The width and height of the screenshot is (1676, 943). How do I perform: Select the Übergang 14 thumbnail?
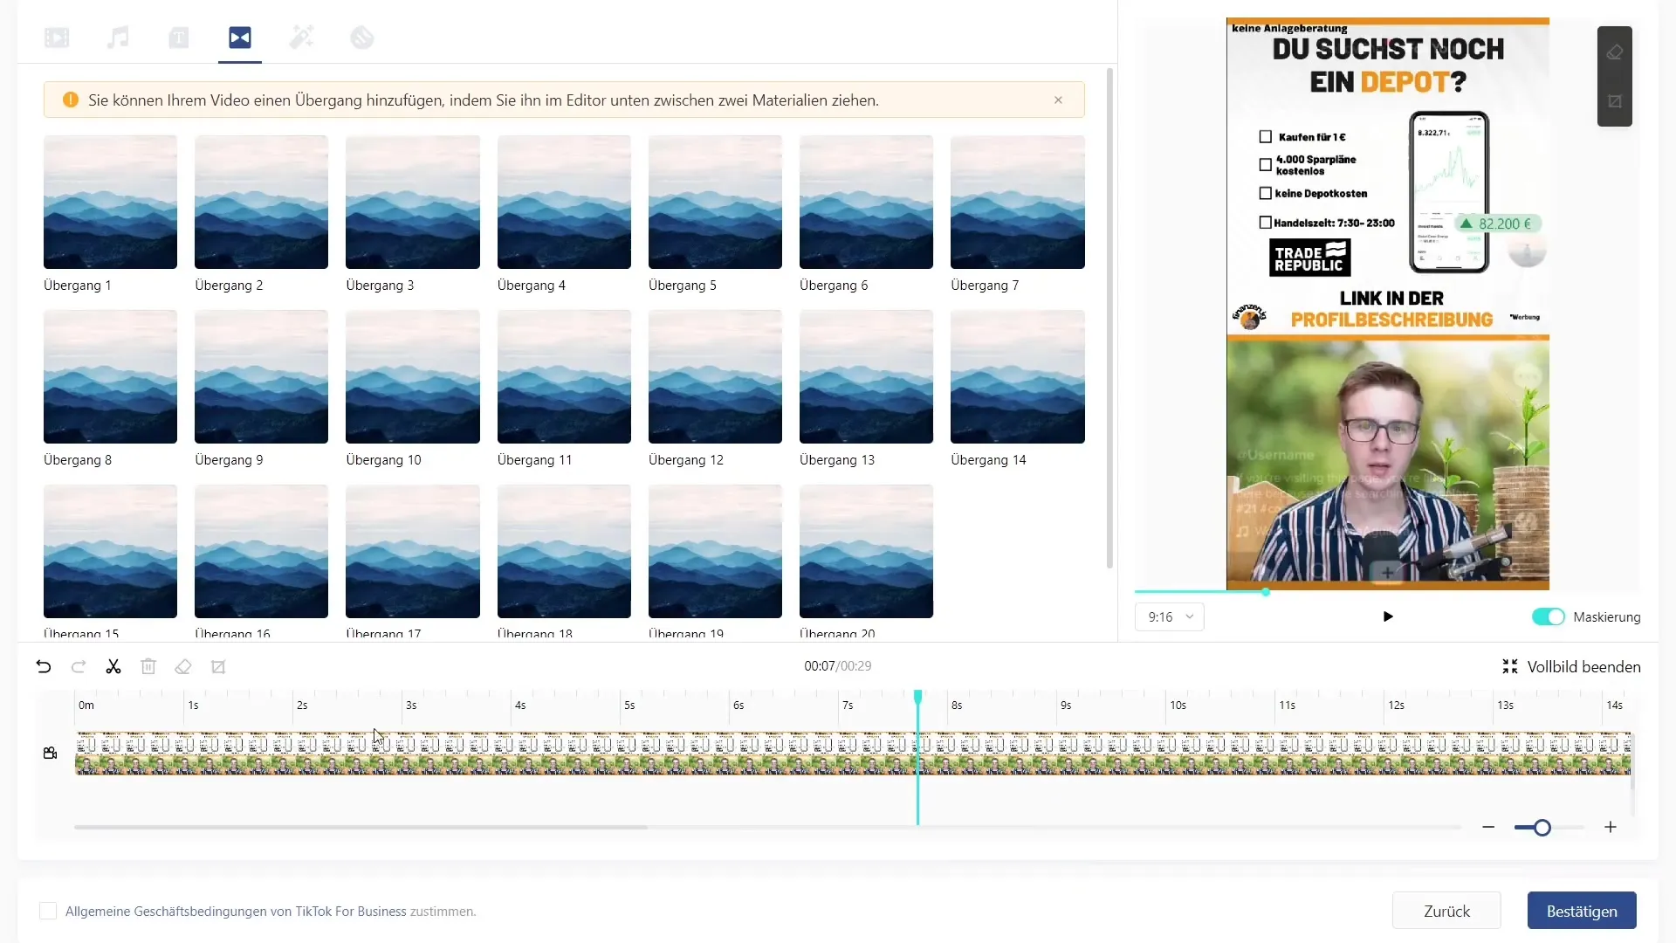[1018, 376]
